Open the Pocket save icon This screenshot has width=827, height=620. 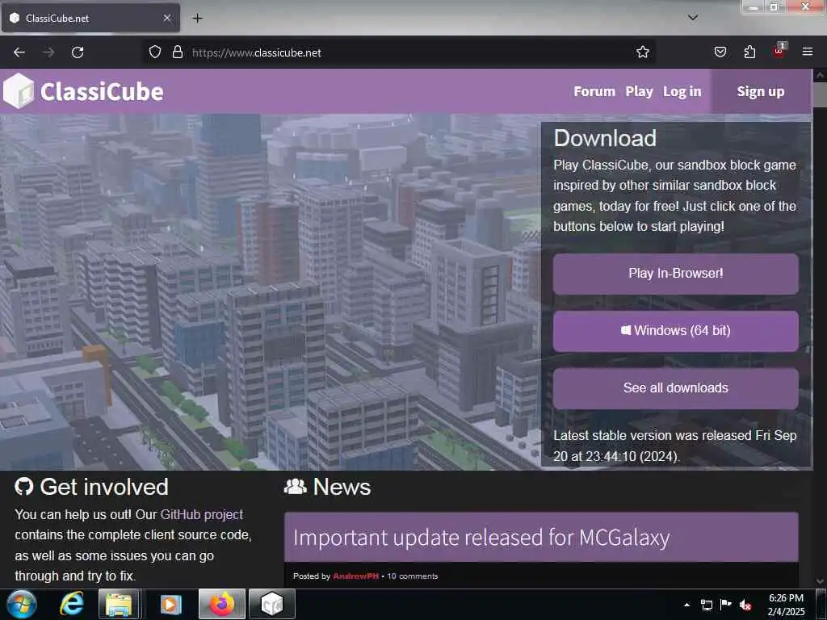[720, 52]
